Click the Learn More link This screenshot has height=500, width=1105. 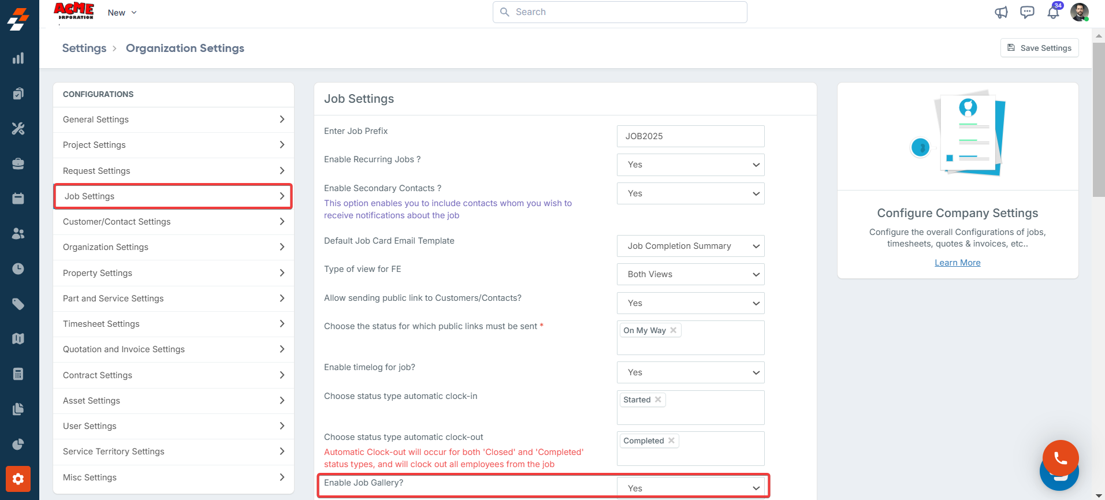coord(957,263)
